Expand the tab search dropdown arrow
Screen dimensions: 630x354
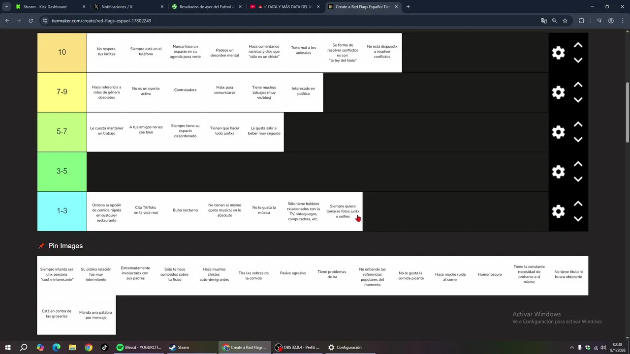[6, 7]
